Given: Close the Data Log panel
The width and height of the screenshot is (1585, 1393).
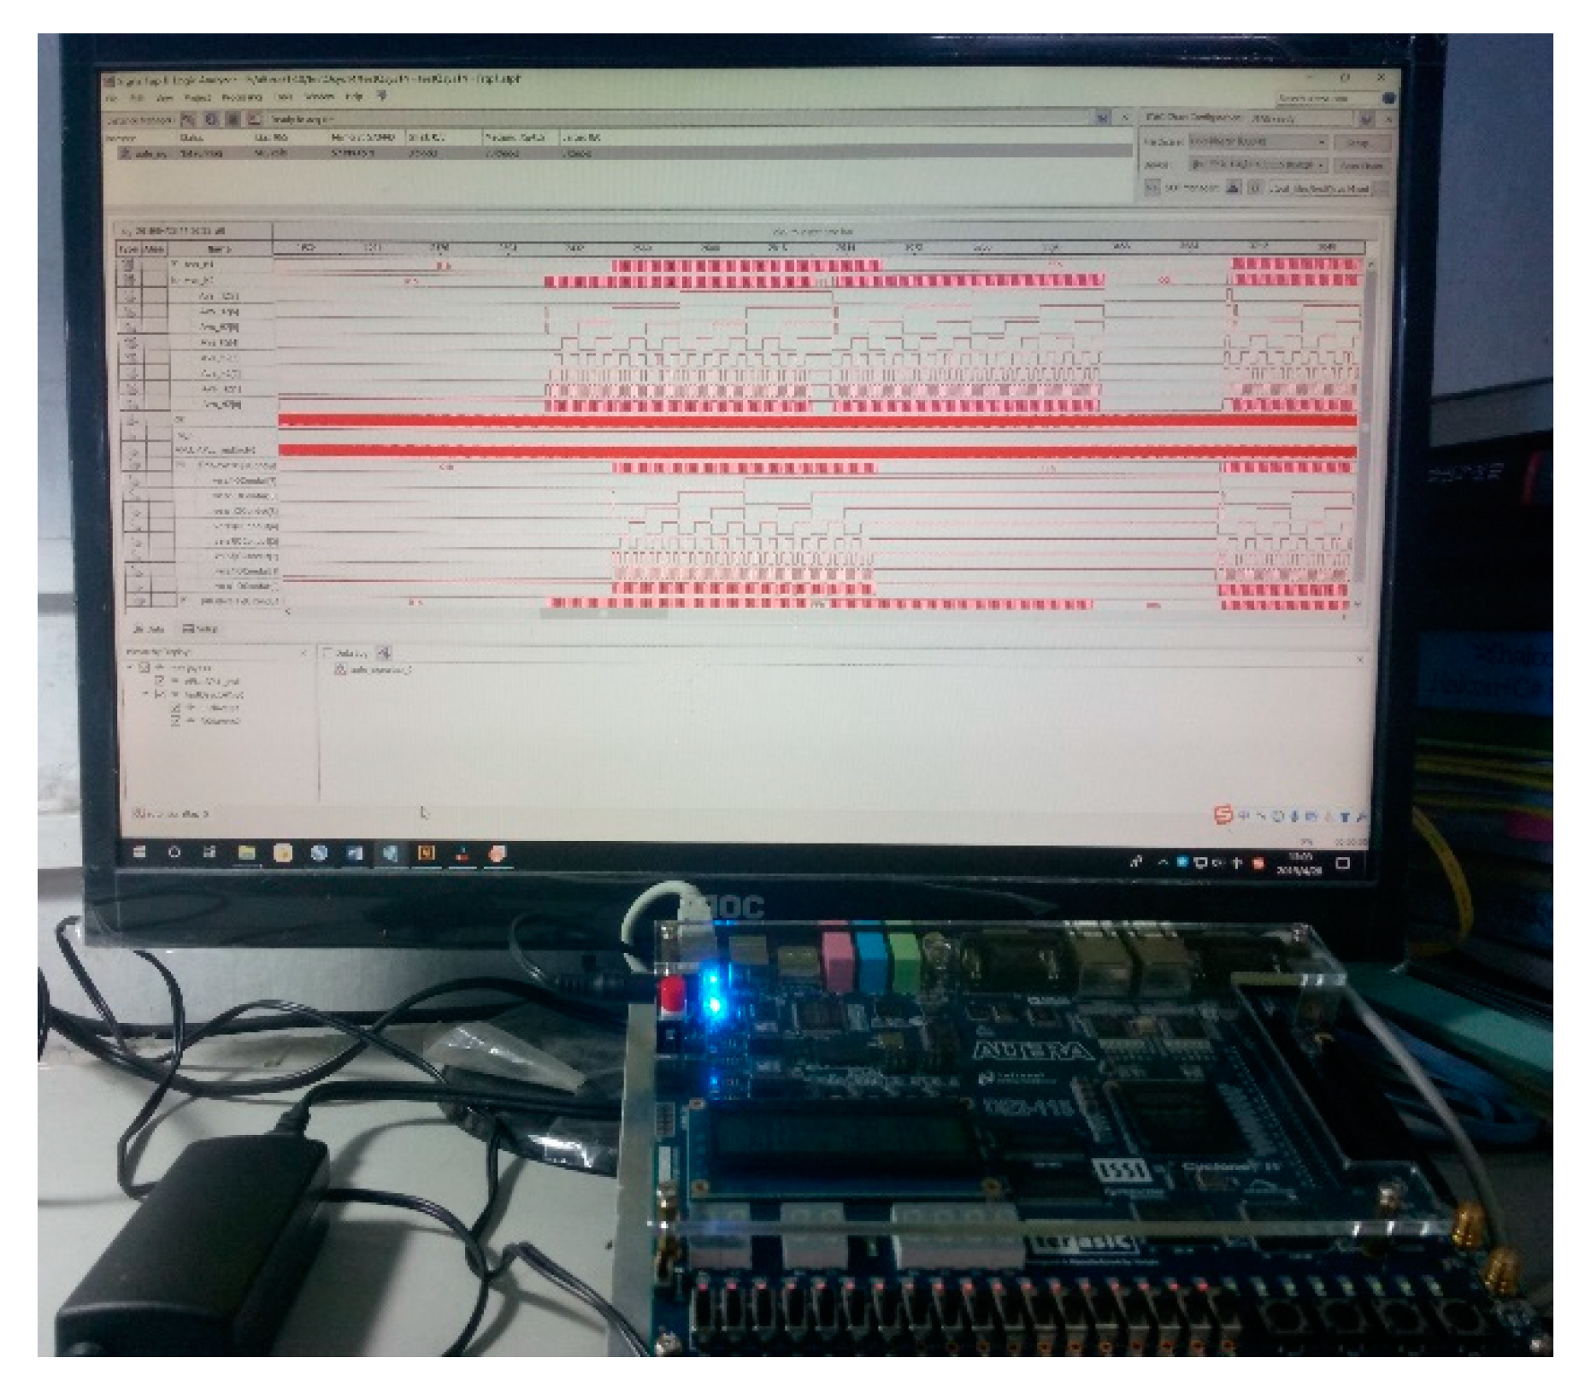Looking at the screenshot, I should click(1359, 659).
